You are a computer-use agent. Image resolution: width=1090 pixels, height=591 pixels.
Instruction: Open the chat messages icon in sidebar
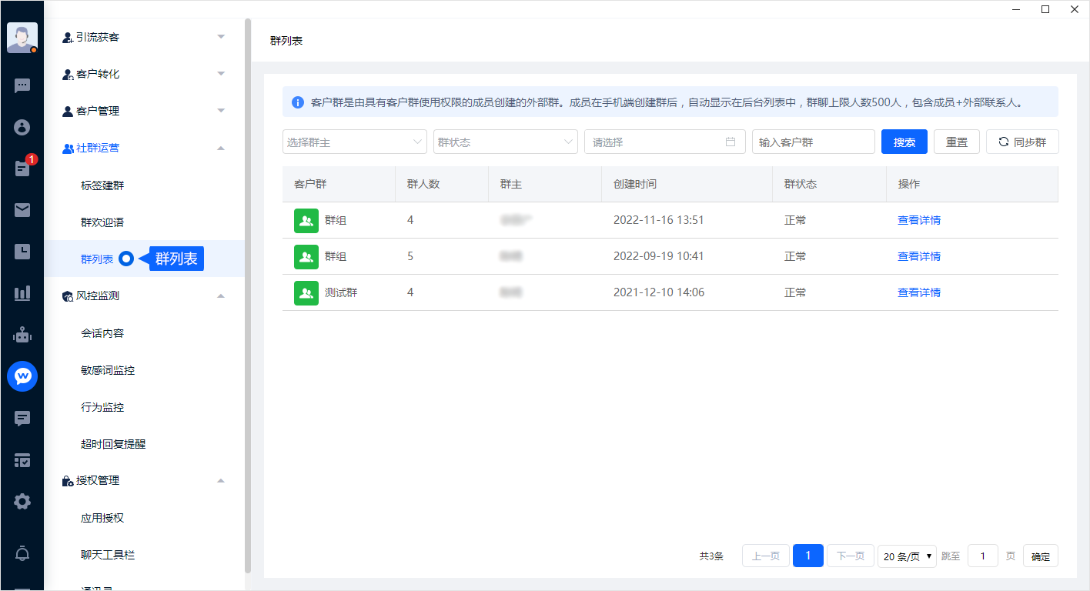coord(22,85)
